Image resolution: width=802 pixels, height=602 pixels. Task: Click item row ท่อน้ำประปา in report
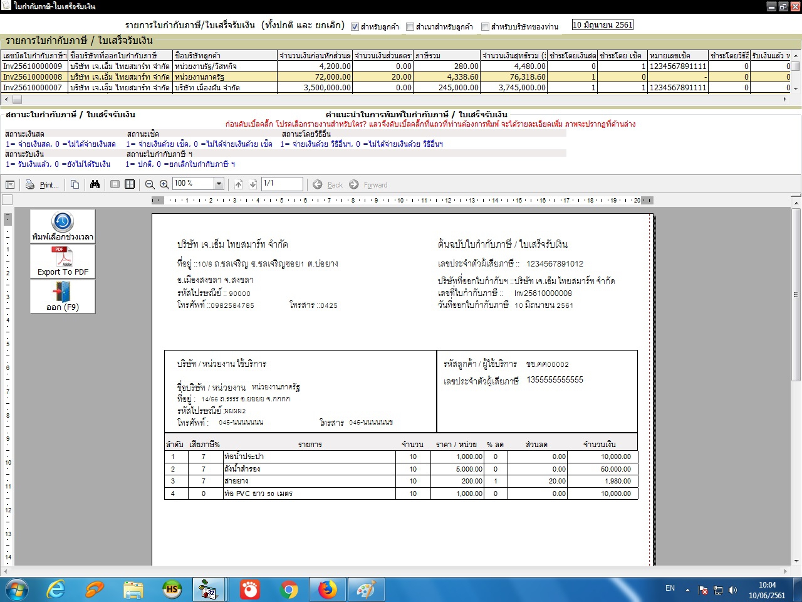click(x=401, y=457)
